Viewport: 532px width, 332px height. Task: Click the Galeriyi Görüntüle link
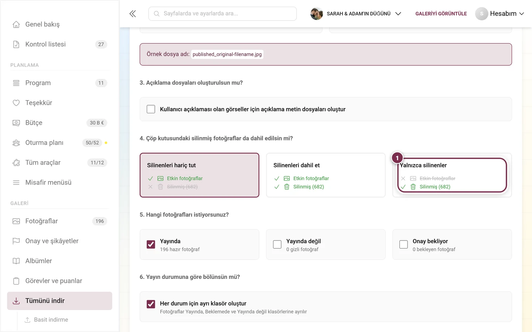(441, 14)
